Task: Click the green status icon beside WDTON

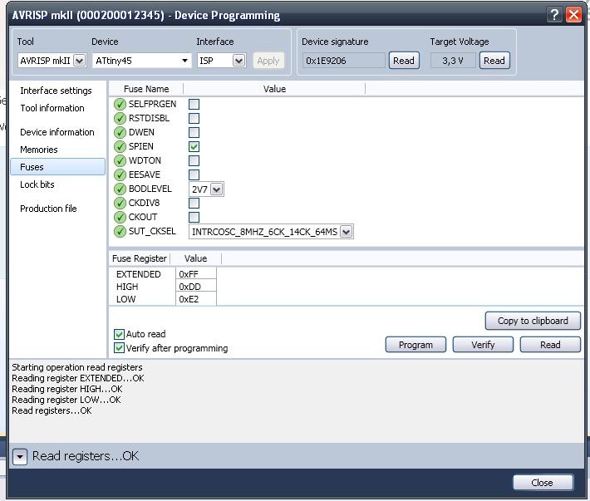Action: pos(120,160)
